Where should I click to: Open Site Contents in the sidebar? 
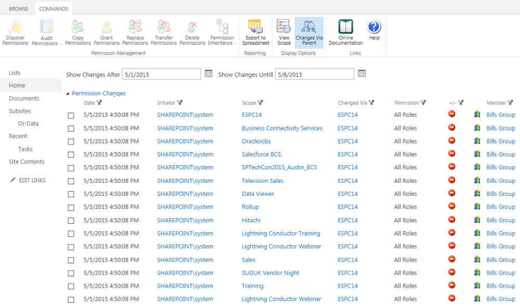(x=27, y=162)
